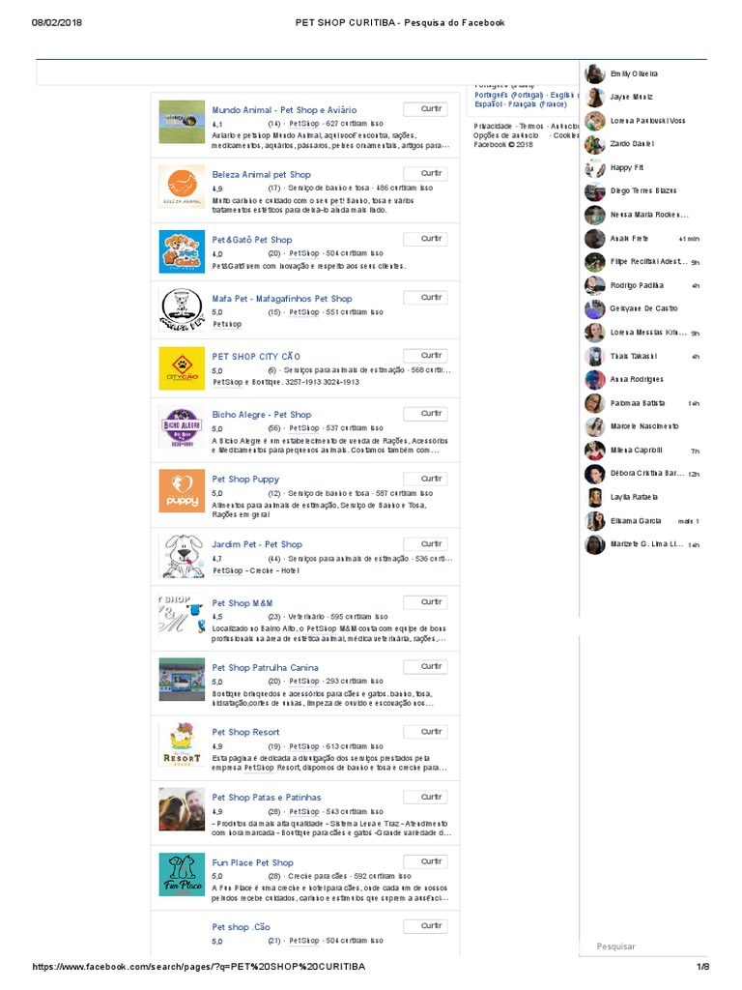The width and height of the screenshot is (742, 990).
Task: Click Pet&Gatô blue logo thumbnail
Action: point(182,252)
